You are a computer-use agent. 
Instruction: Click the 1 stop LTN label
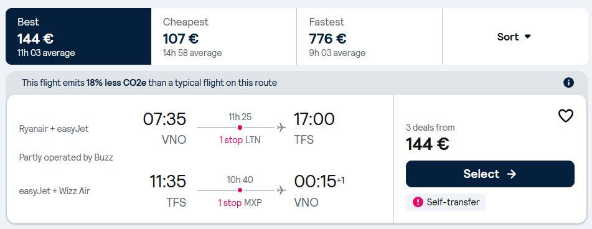pos(240,141)
